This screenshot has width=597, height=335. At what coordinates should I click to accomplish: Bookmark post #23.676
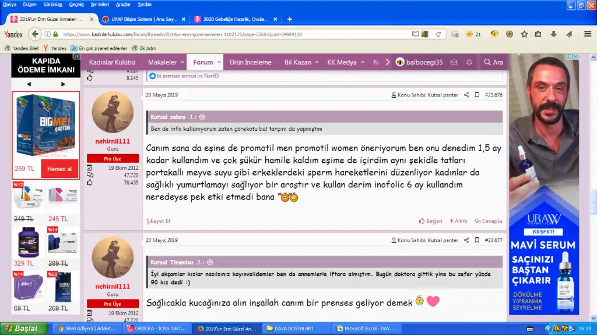477,95
